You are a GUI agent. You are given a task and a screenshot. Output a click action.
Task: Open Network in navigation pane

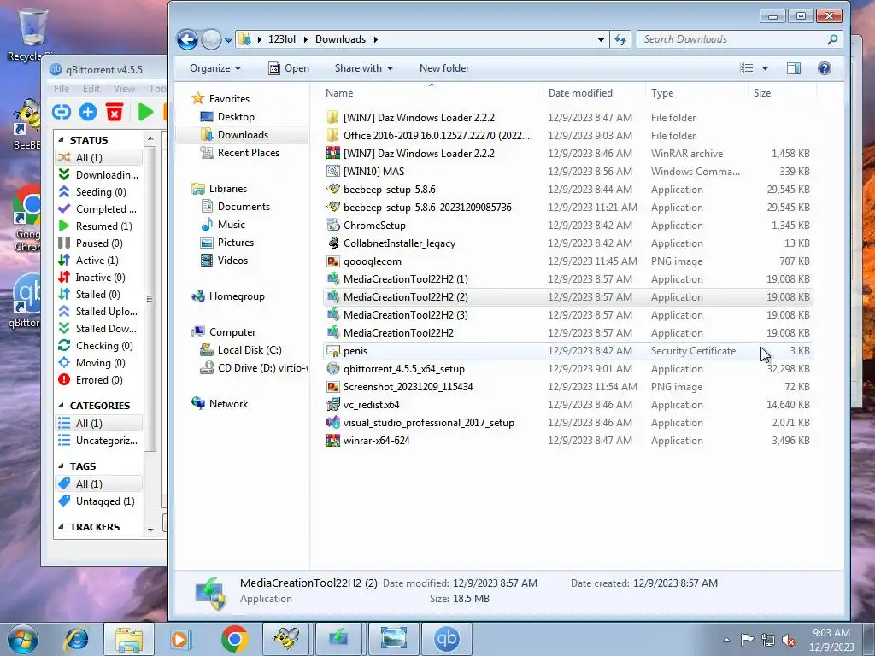click(x=228, y=403)
